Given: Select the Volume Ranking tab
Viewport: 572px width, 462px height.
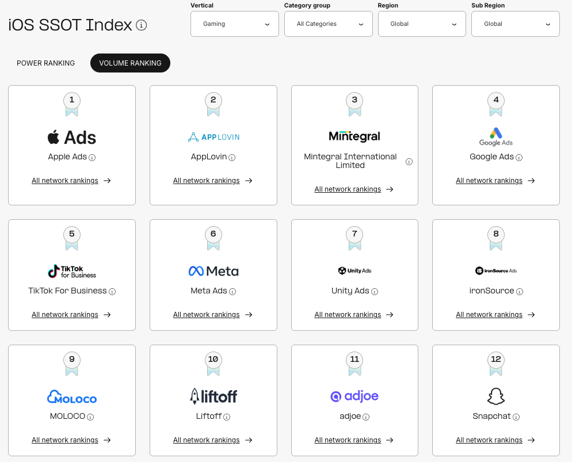Looking at the screenshot, I should click(x=130, y=63).
